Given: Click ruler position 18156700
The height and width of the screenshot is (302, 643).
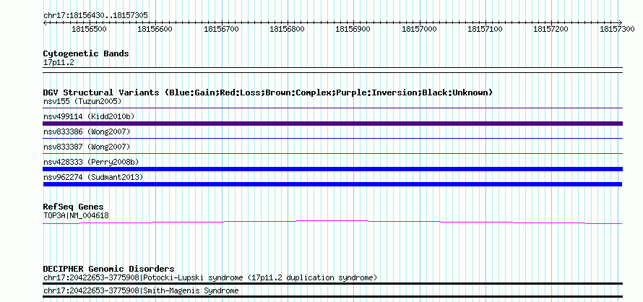Looking at the screenshot, I should click(221, 29).
